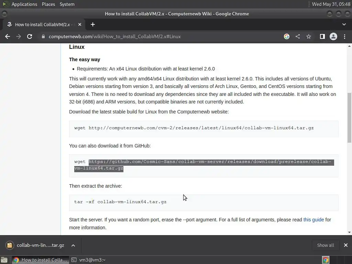
Task: Click the 'tar -xf collab-vm-linux64.tar.gz' command
Action: [x=120, y=202]
